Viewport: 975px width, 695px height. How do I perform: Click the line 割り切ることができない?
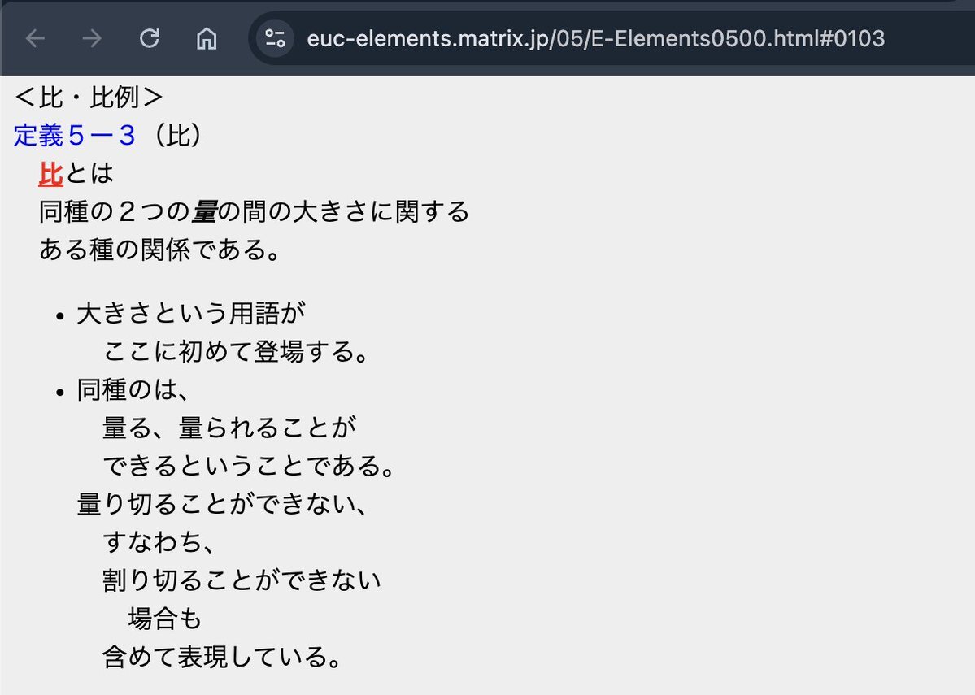coord(242,580)
